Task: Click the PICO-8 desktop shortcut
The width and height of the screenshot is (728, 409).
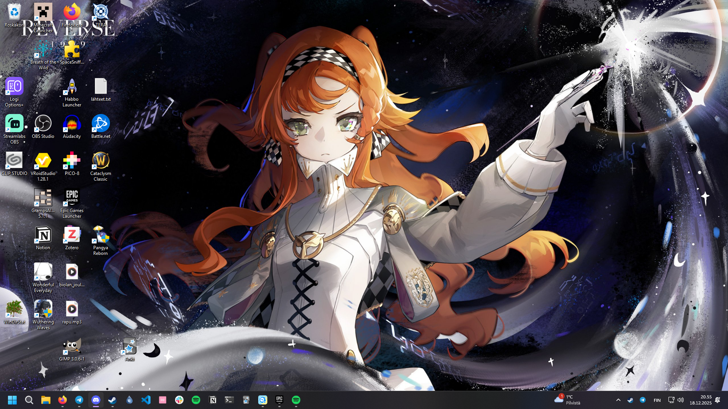Action: click(x=72, y=164)
